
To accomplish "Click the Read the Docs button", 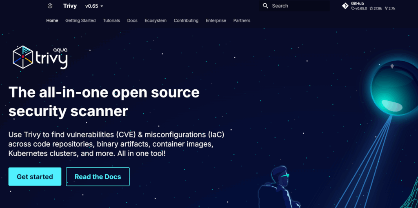I will click(98, 177).
